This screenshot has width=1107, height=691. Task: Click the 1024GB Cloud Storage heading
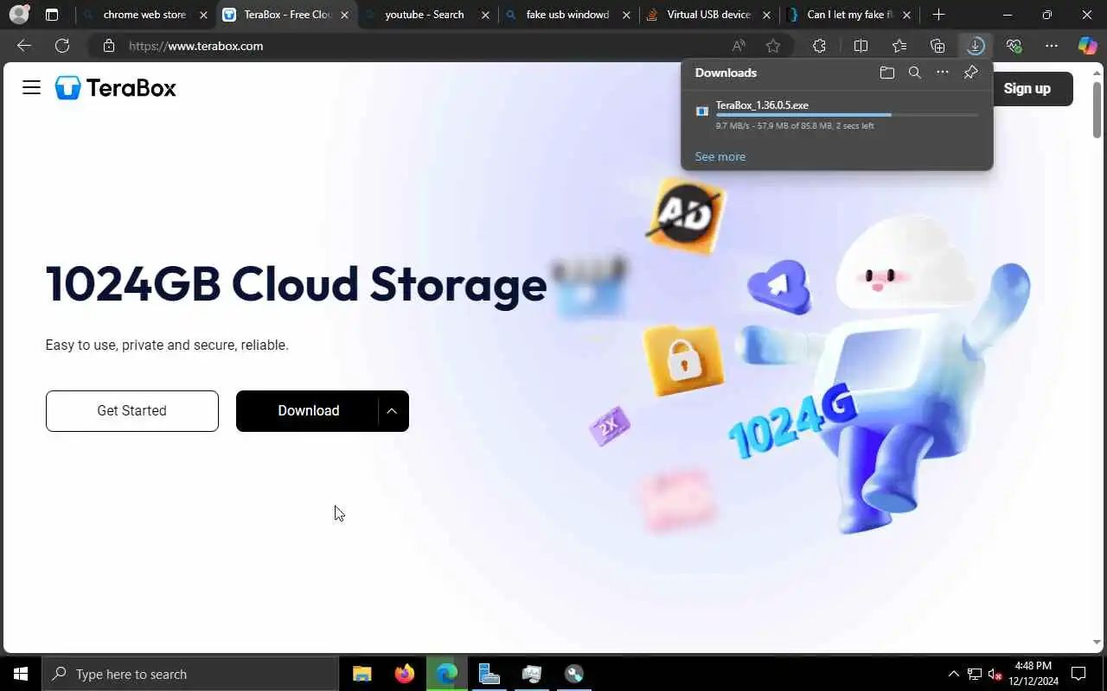pos(296,283)
